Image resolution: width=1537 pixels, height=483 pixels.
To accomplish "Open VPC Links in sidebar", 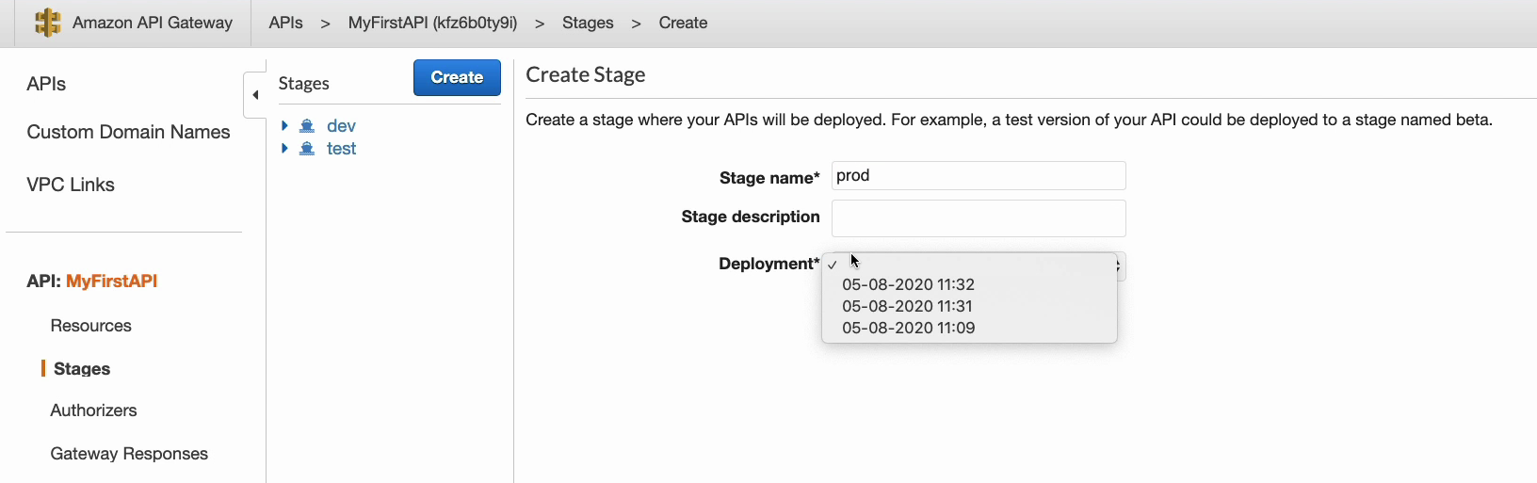I will coord(71,185).
